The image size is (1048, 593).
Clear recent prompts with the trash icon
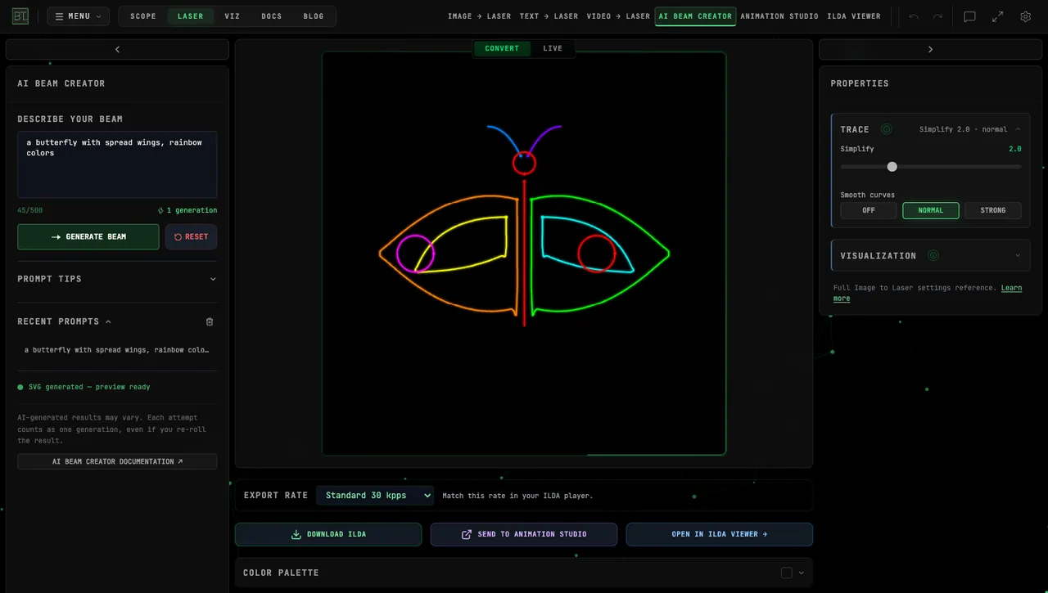[210, 321]
